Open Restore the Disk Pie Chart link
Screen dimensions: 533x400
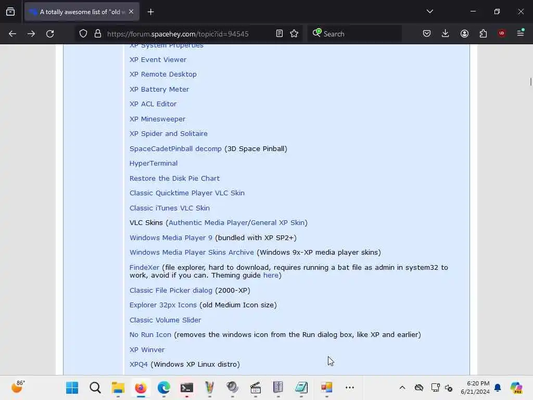point(174,178)
